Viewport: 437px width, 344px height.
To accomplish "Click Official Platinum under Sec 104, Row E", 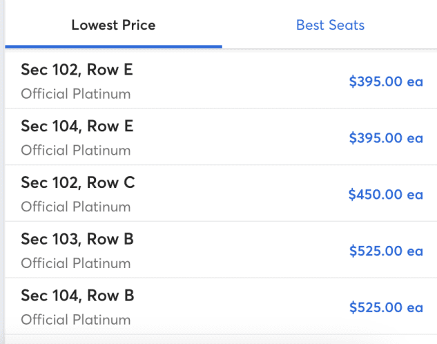I will click(75, 151).
